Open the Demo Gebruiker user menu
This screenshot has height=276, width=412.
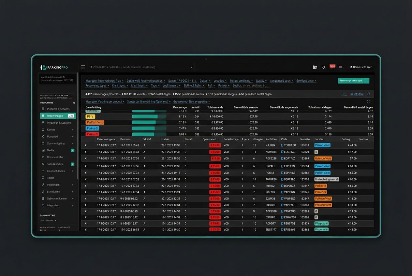pyautogui.click(x=361, y=67)
